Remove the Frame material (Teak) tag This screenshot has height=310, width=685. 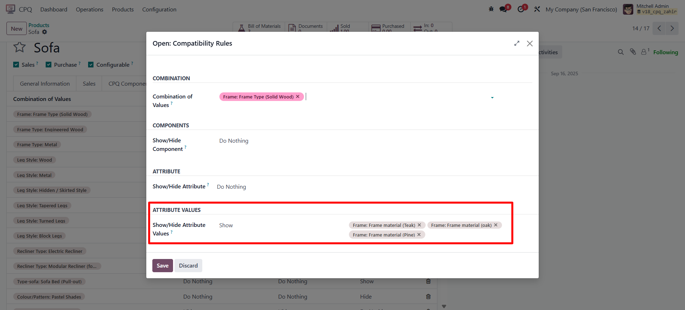(x=420, y=225)
